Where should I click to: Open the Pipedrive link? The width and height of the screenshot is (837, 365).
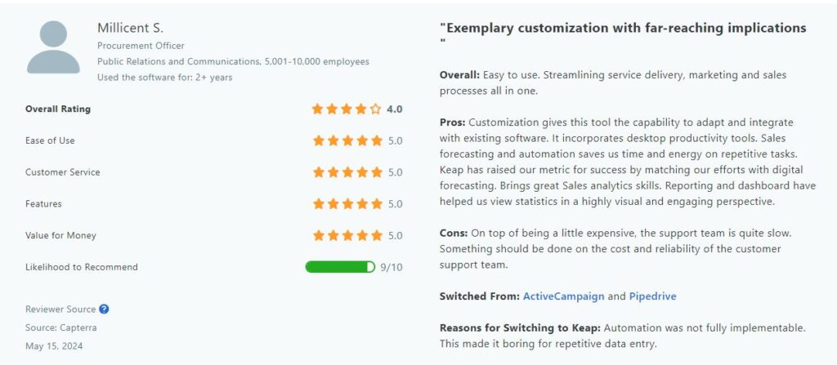click(x=652, y=296)
